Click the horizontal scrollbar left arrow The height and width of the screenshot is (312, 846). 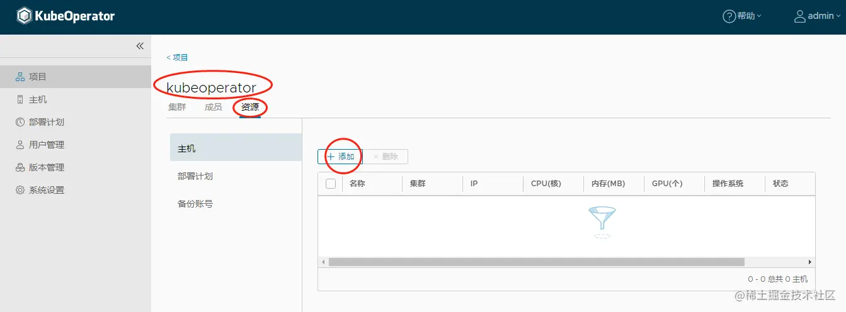tap(323, 262)
